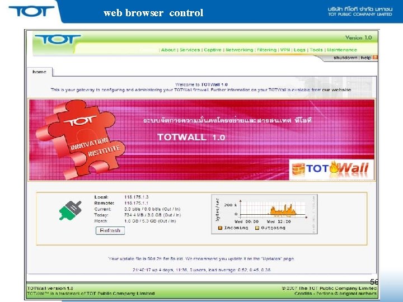Click the Local IP address 118.175.1.3
The height and width of the screenshot is (302, 403).
tap(137, 197)
